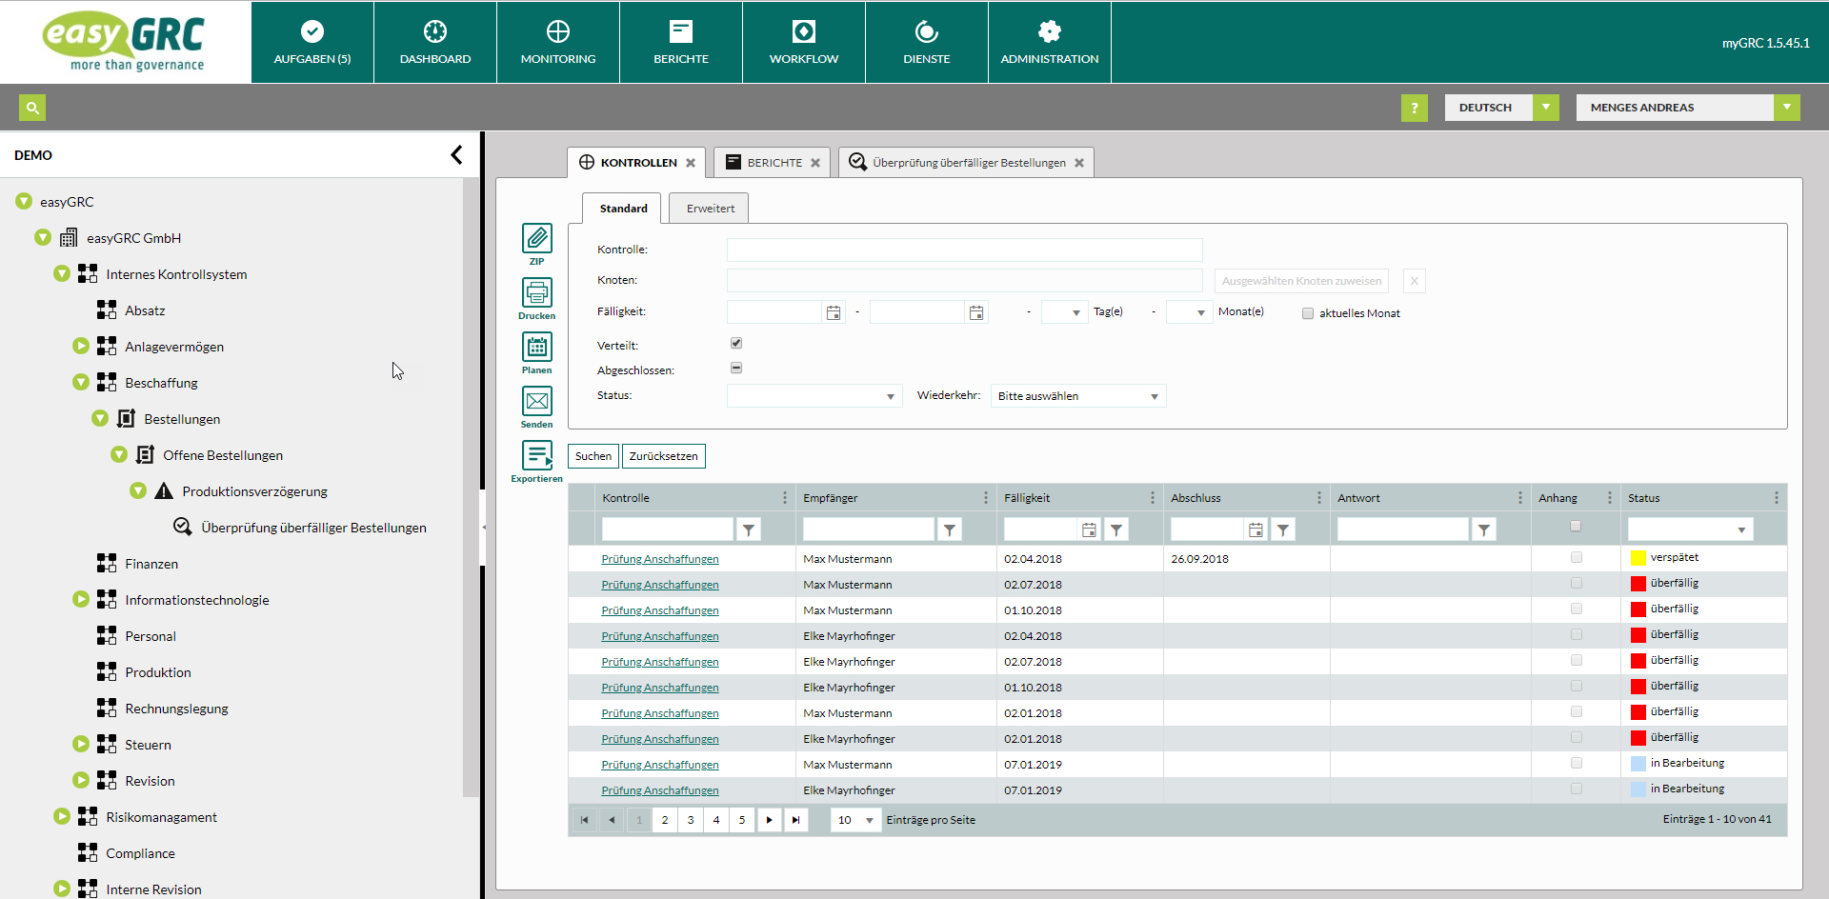This screenshot has height=899, width=1829.
Task: Click filter icon in Empfänger column
Action: pos(950,530)
